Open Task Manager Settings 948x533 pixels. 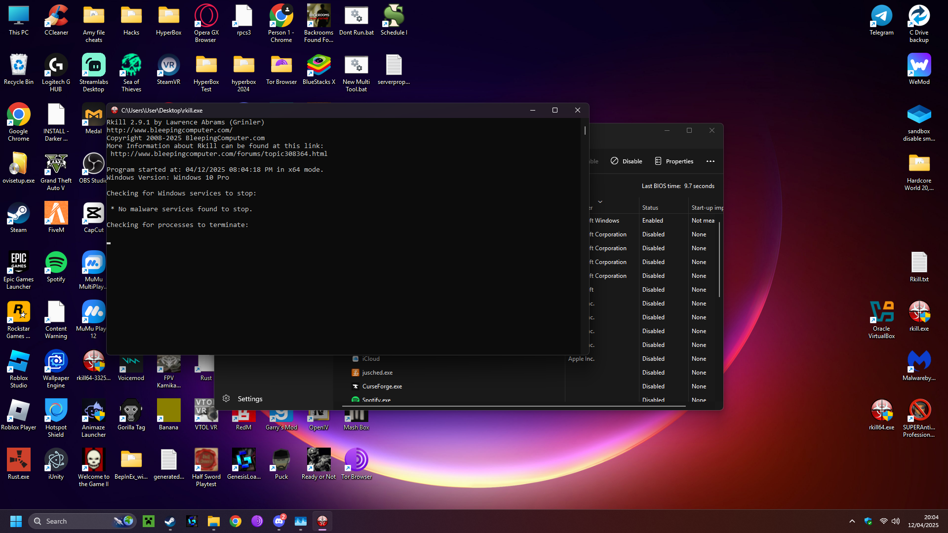tap(243, 399)
